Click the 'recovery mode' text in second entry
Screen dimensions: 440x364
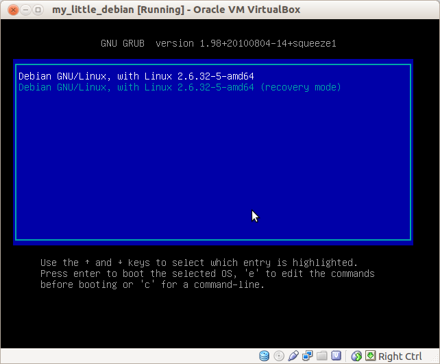[301, 87]
